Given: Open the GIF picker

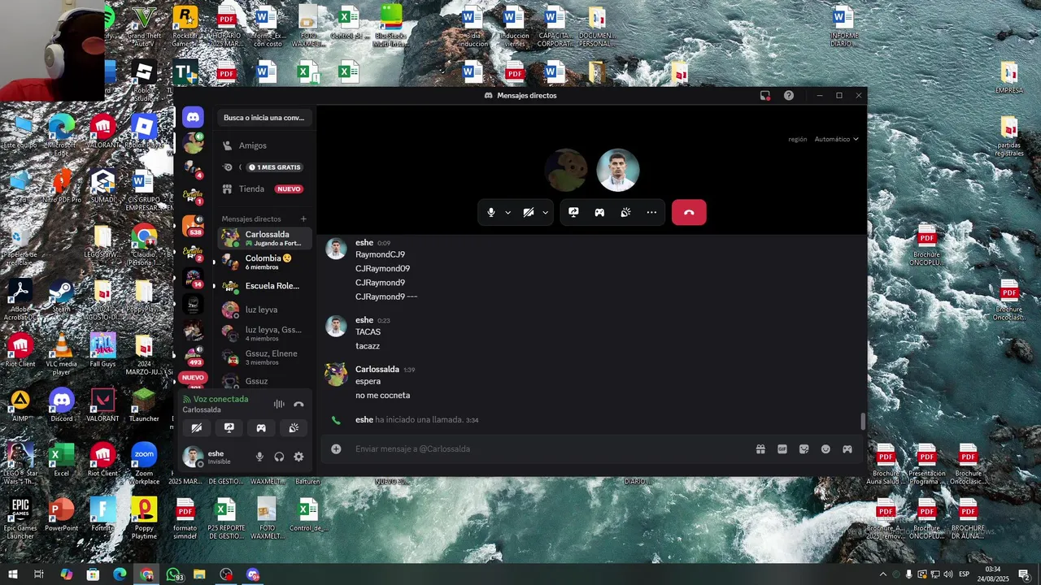Looking at the screenshot, I should (782, 448).
